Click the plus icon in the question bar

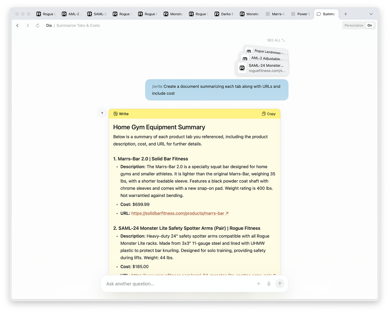coord(258,284)
